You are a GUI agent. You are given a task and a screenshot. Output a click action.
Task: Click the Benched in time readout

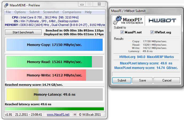click(75, 30)
